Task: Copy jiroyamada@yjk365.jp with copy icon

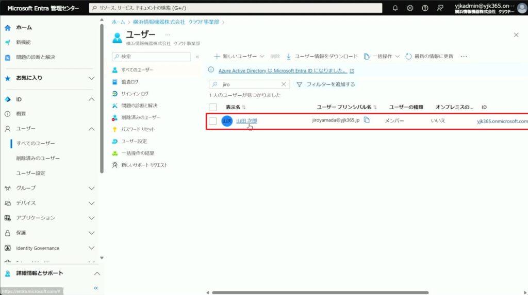Action: 367,120
